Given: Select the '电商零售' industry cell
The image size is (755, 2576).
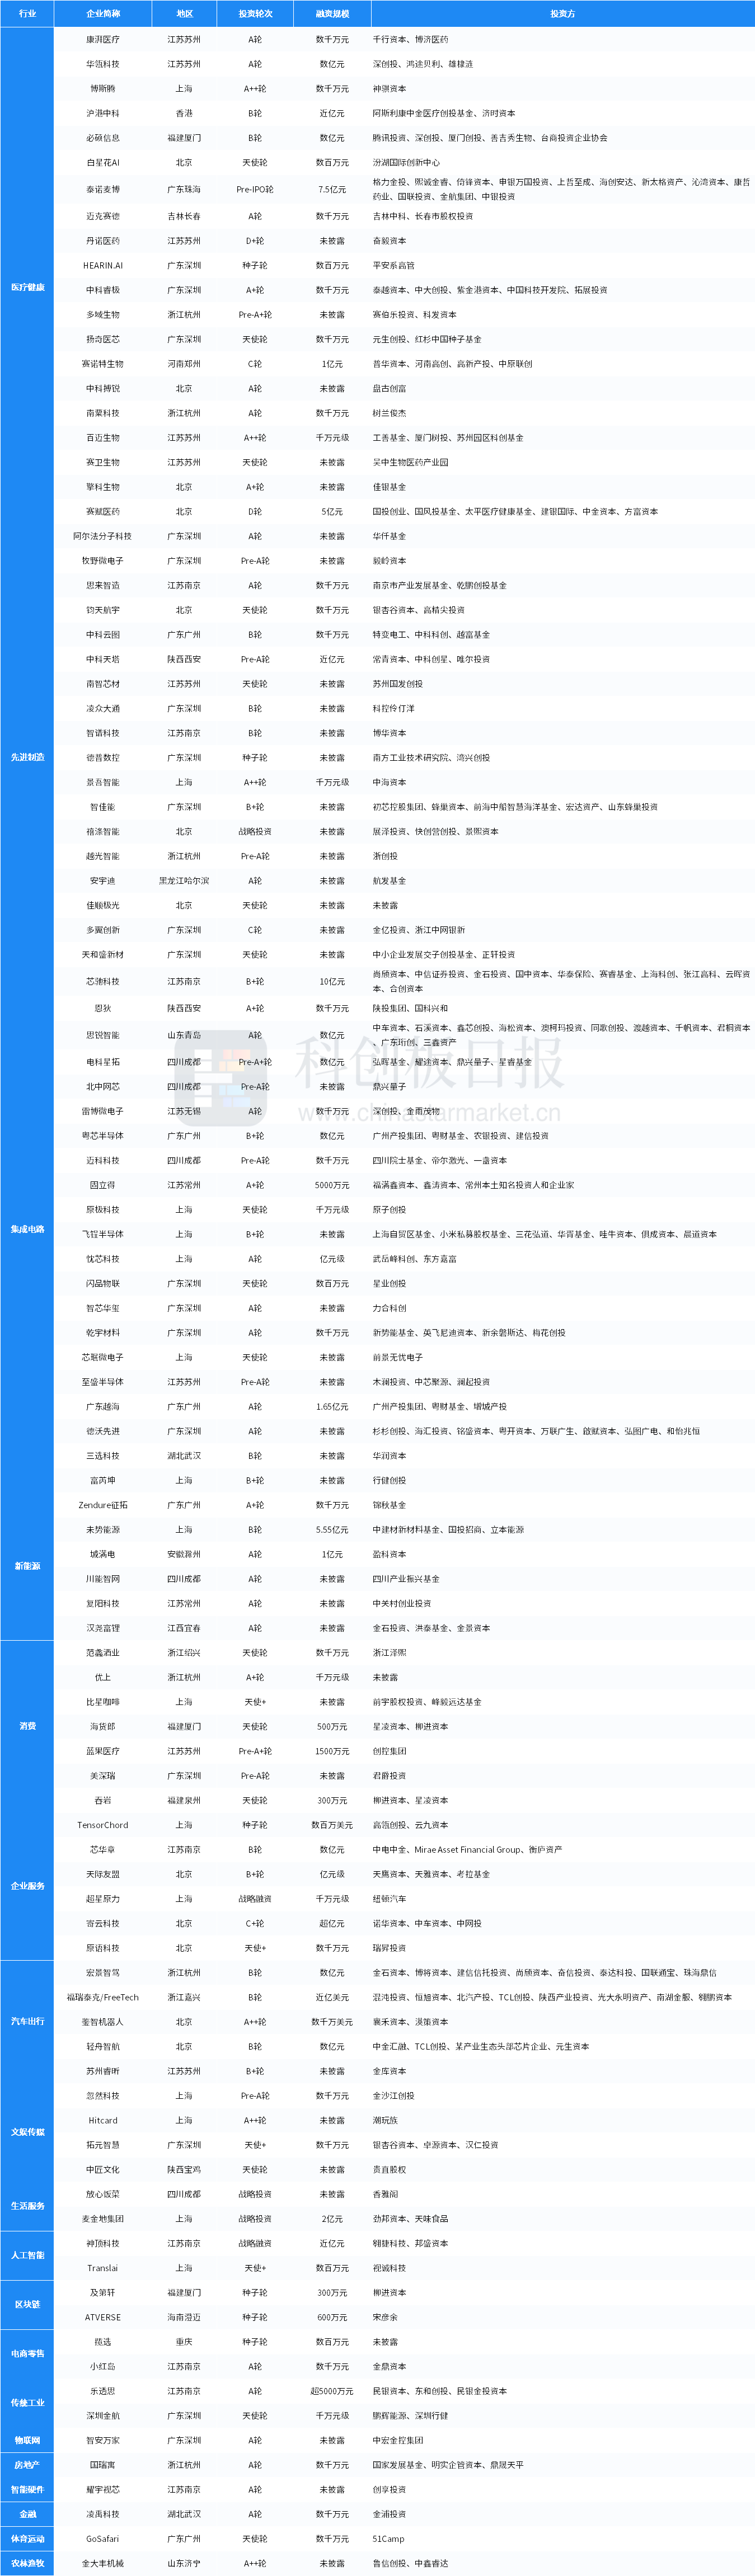Looking at the screenshot, I should point(27,2353).
